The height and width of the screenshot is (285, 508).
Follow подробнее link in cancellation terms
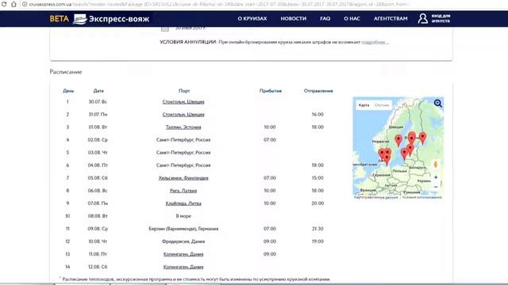[375, 42]
